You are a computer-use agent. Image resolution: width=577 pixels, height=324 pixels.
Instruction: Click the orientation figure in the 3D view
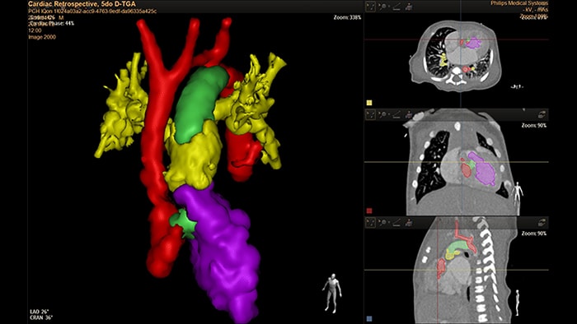[x=332, y=293]
